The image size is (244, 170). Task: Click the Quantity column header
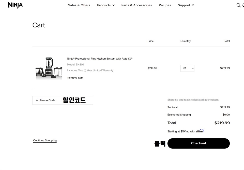tap(186, 41)
